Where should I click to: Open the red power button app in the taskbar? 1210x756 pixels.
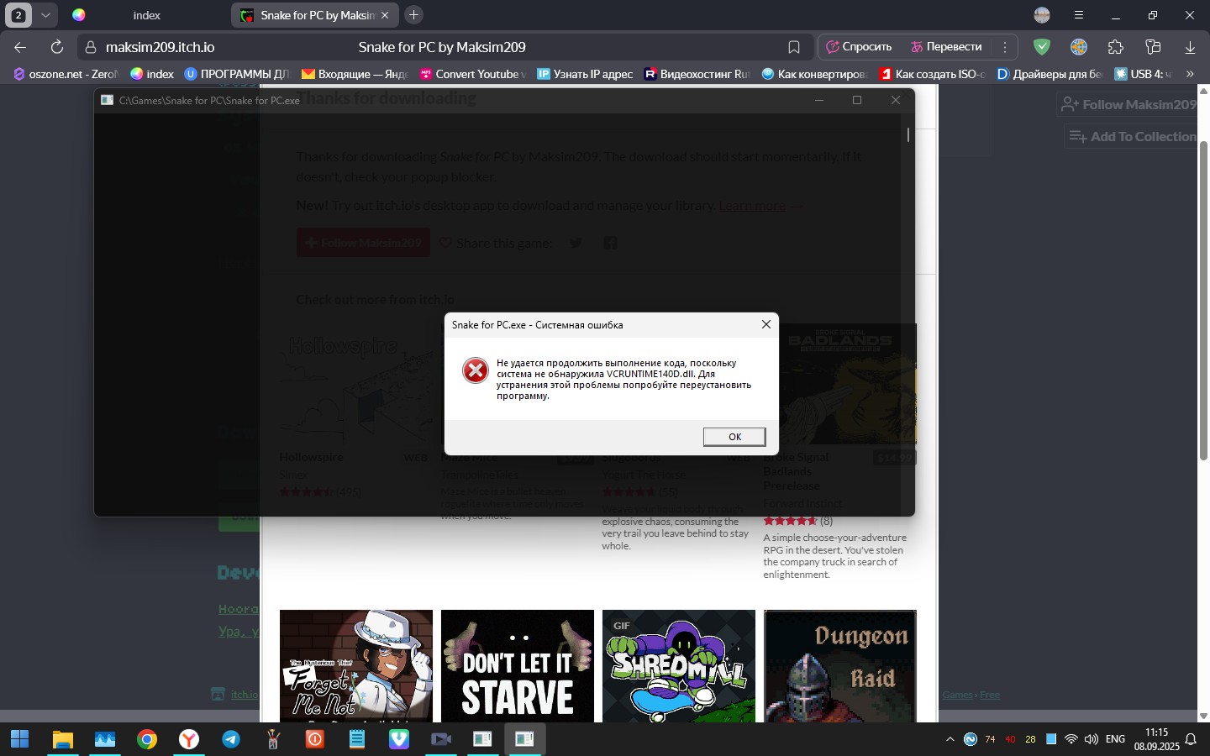pyautogui.click(x=315, y=739)
